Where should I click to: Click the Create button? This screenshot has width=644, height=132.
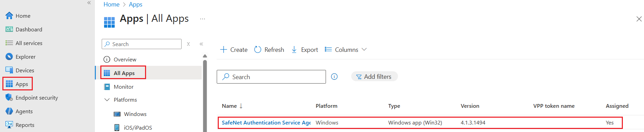pos(234,49)
